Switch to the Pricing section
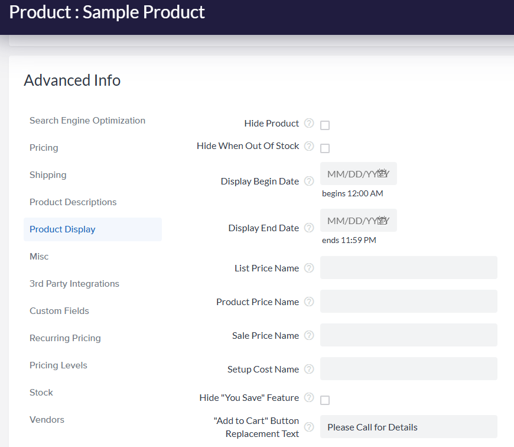This screenshot has width=514, height=447. pos(43,147)
